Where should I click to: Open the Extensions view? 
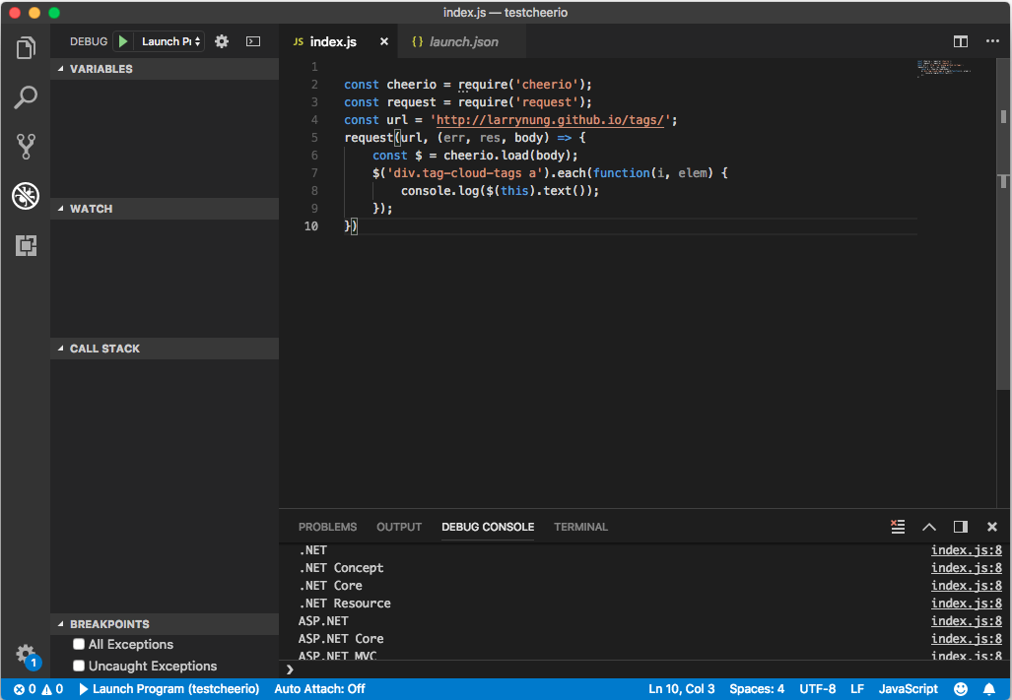pos(26,245)
